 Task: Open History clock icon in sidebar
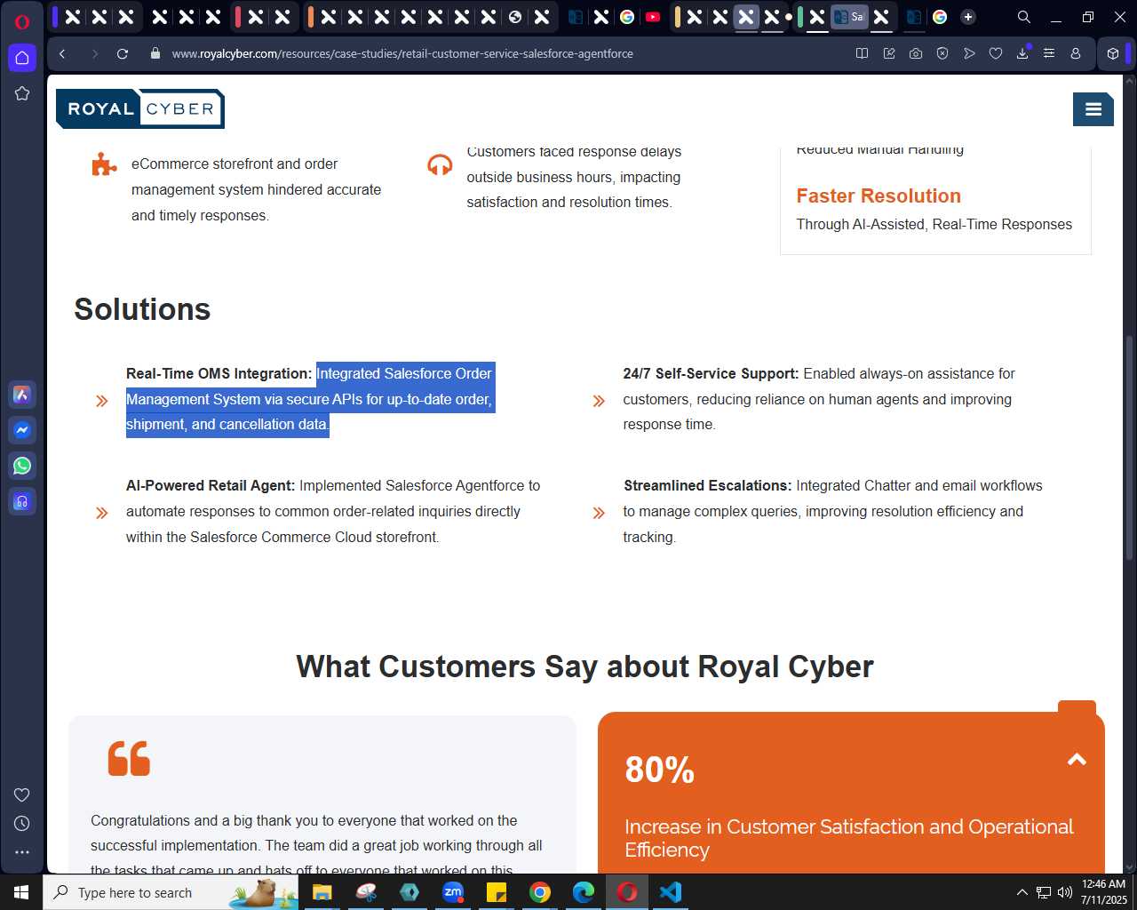22,824
